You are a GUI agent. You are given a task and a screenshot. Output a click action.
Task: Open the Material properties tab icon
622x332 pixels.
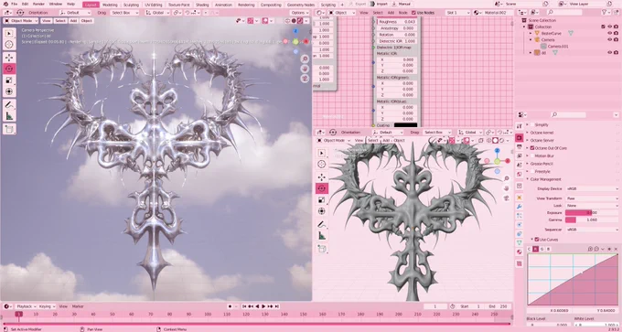coord(520,252)
